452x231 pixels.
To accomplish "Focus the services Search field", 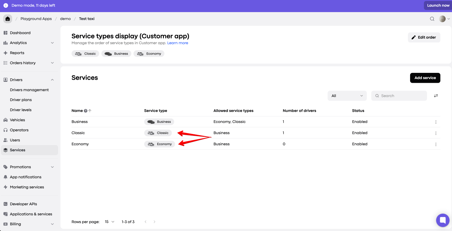I will (x=399, y=96).
